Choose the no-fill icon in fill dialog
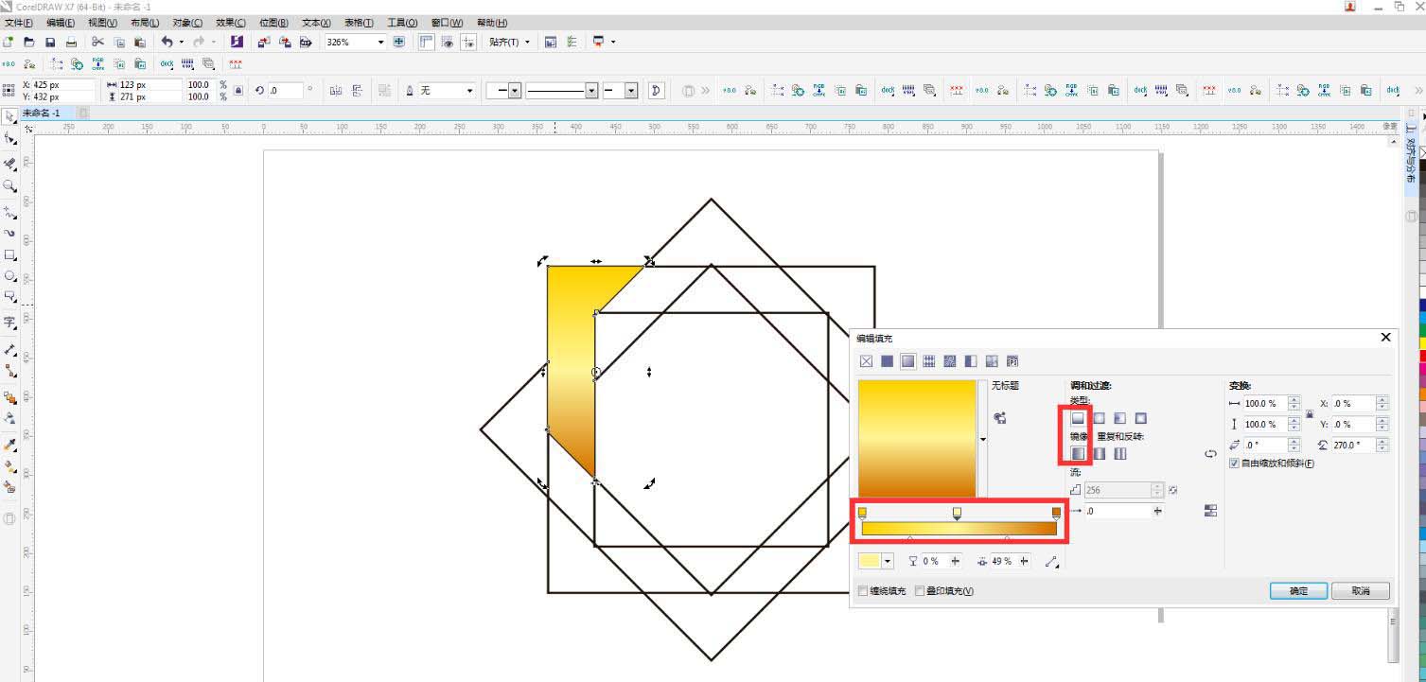This screenshot has width=1426, height=682. tap(866, 361)
